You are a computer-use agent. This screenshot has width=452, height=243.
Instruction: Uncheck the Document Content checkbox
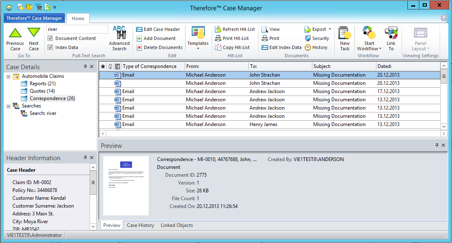click(50, 38)
